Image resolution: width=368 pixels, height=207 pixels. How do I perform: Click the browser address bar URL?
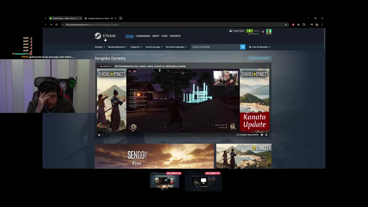pyautogui.click(x=92, y=25)
